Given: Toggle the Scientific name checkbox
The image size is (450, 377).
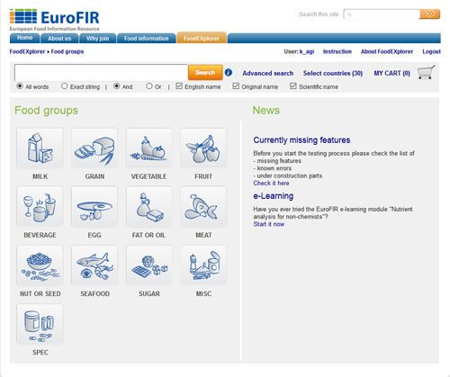Looking at the screenshot, I should [293, 86].
